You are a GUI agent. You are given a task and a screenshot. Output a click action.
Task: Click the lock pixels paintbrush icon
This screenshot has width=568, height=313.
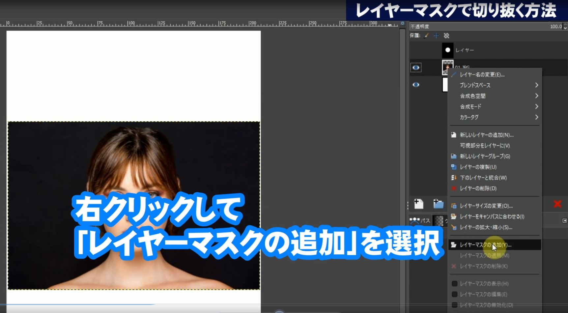[426, 36]
